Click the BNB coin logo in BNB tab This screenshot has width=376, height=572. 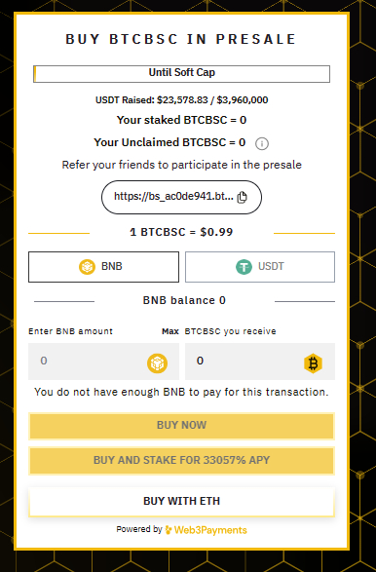87,267
